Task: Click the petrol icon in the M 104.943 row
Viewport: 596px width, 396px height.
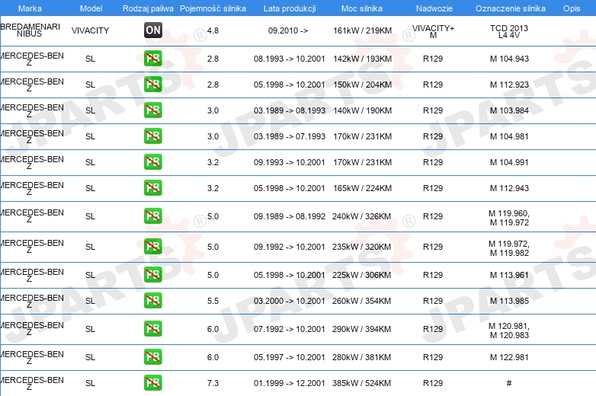Action: tap(152, 59)
